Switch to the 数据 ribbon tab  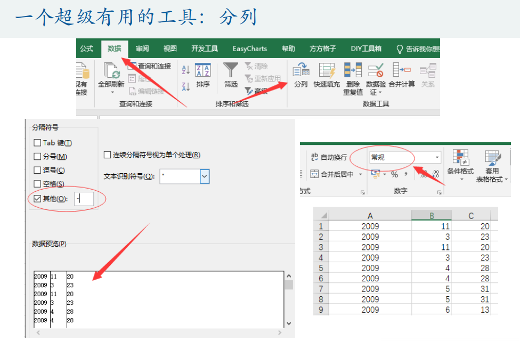115,48
